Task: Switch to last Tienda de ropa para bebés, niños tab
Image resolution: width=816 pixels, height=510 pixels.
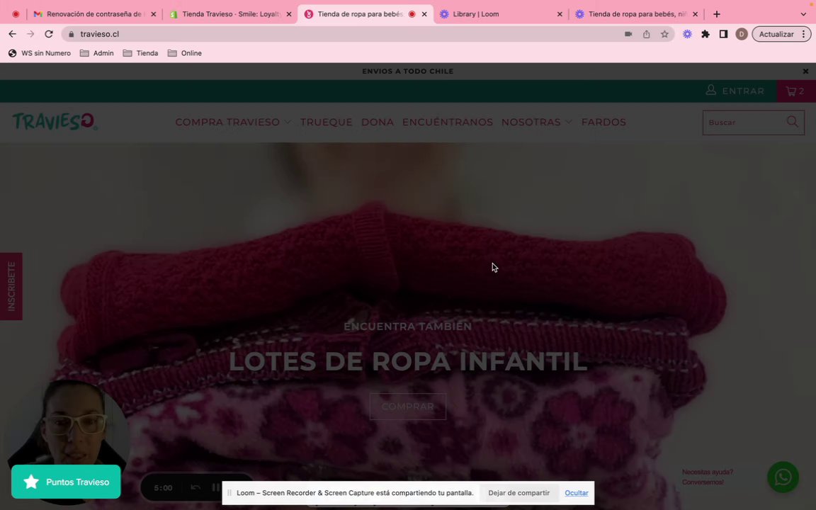Action: (x=637, y=14)
